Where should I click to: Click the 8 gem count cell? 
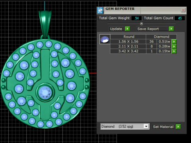pos(152,46)
